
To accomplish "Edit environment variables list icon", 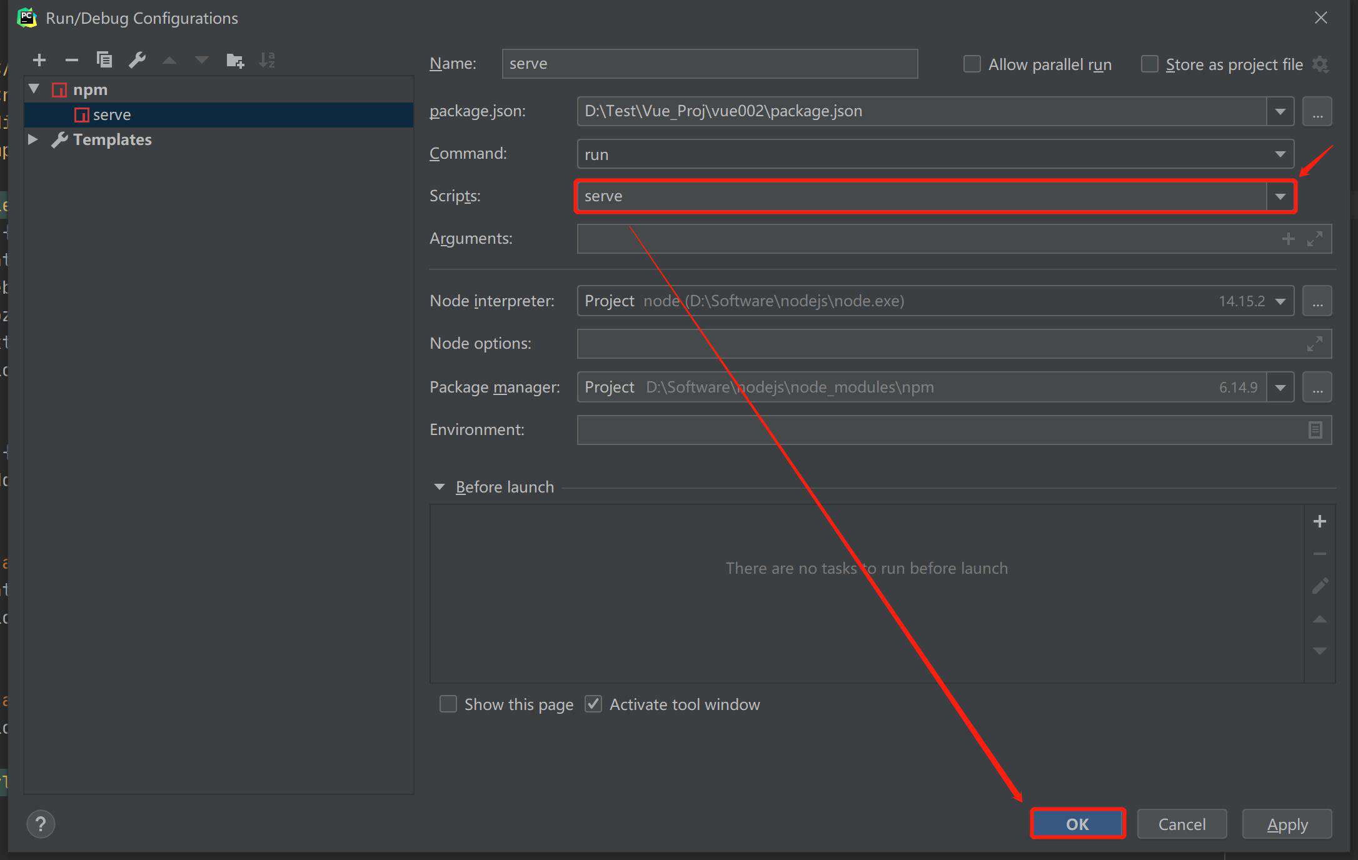I will tap(1315, 430).
